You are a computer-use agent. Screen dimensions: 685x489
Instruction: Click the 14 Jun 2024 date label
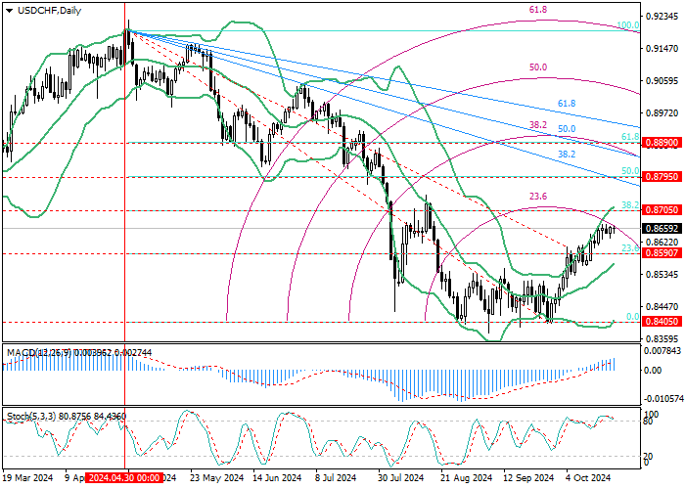(x=278, y=478)
